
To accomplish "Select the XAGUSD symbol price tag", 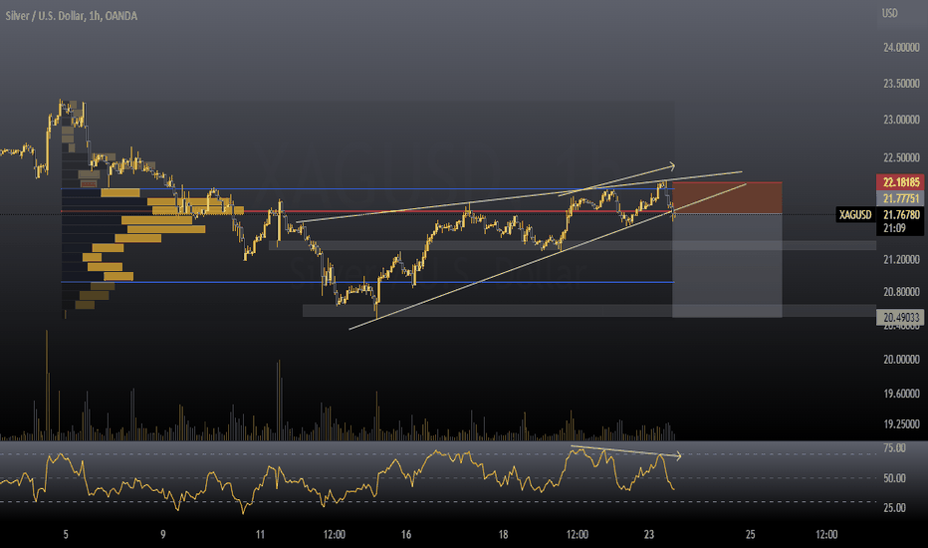I will click(855, 214).
